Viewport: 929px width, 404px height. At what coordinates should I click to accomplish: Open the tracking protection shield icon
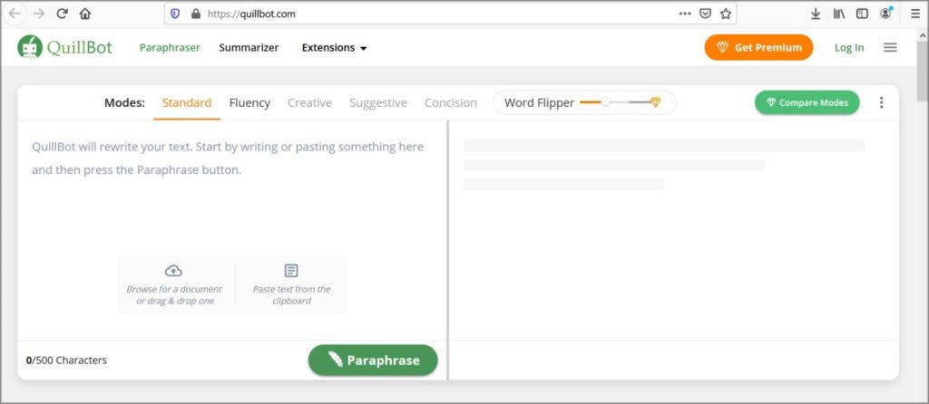point(175,14)
